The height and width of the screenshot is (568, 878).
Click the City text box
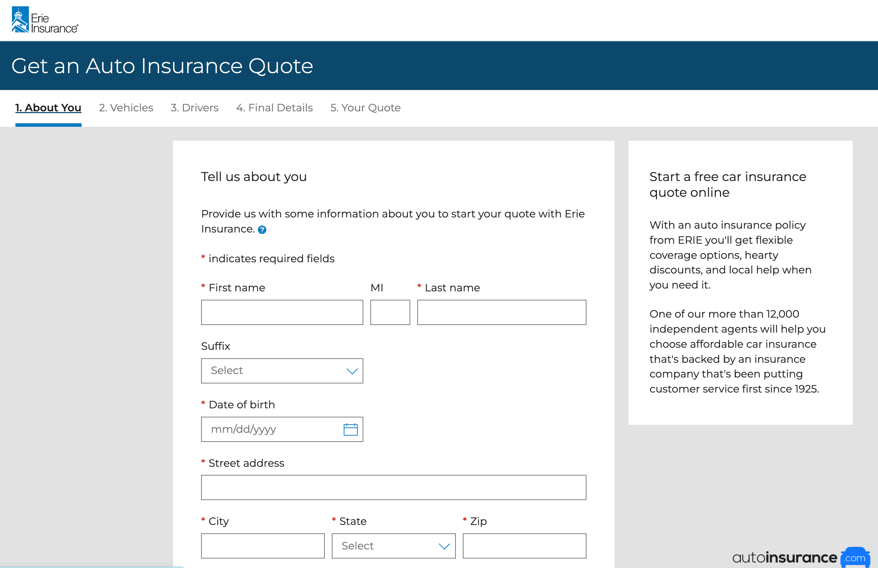(263, 546)
